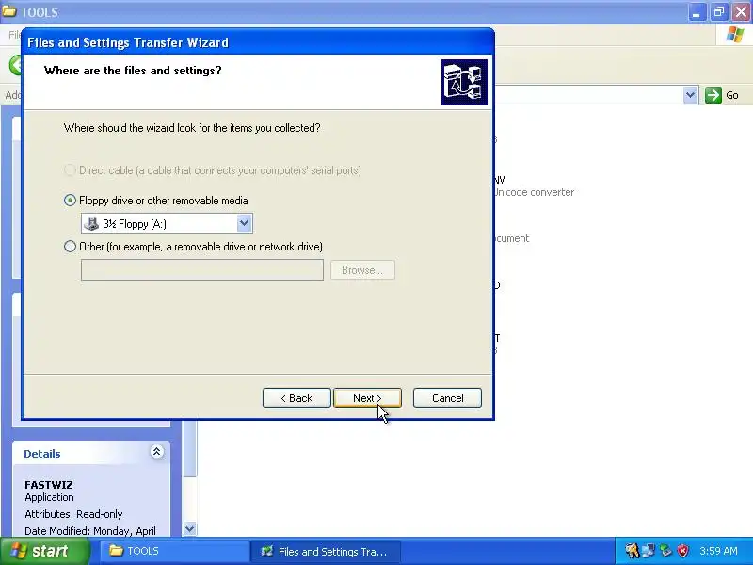Open the red Security Center shield icon
Viewport: 753px width, 565px height.
pyautogui.click(x=682, y=551)
